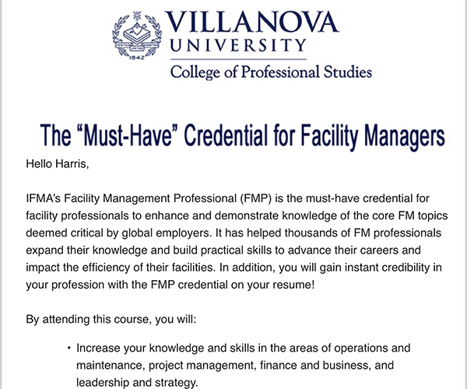Click the UNIVERSITY text under Villanova
The height and width of the screenshot is (389, 467).
click(238, 45)
